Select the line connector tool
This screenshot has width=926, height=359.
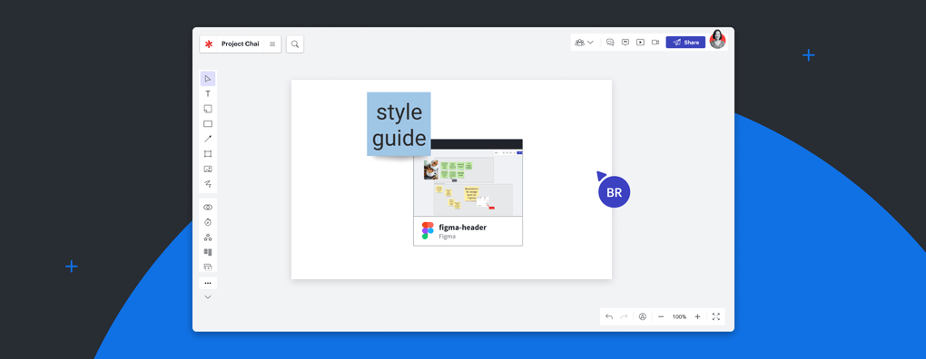click(x=208, y=139)
